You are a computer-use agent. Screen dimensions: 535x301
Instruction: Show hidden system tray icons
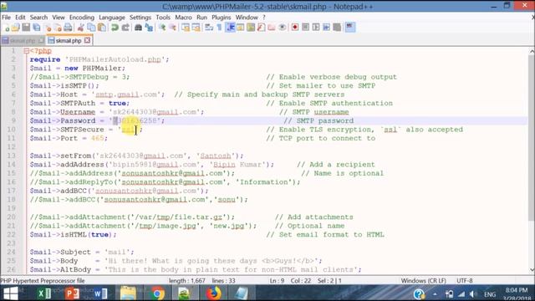435,293
